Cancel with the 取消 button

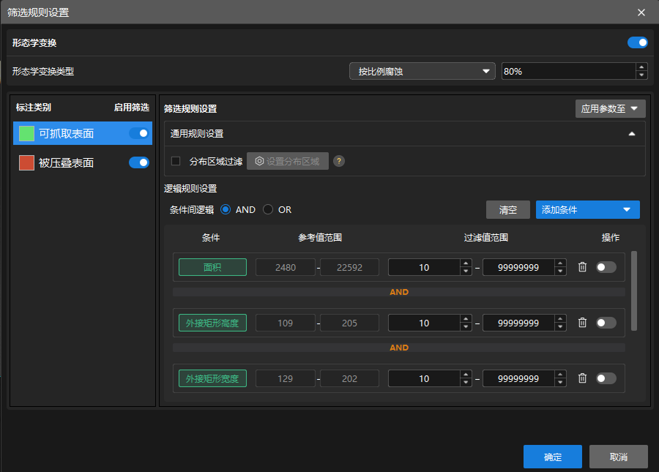(618, 457)
